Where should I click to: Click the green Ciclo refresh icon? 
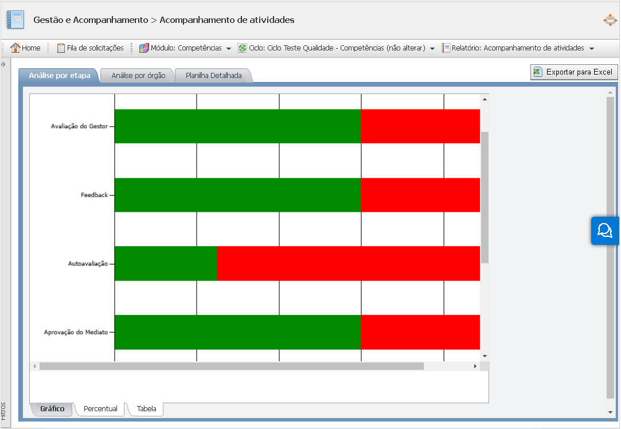pos(243,48)
